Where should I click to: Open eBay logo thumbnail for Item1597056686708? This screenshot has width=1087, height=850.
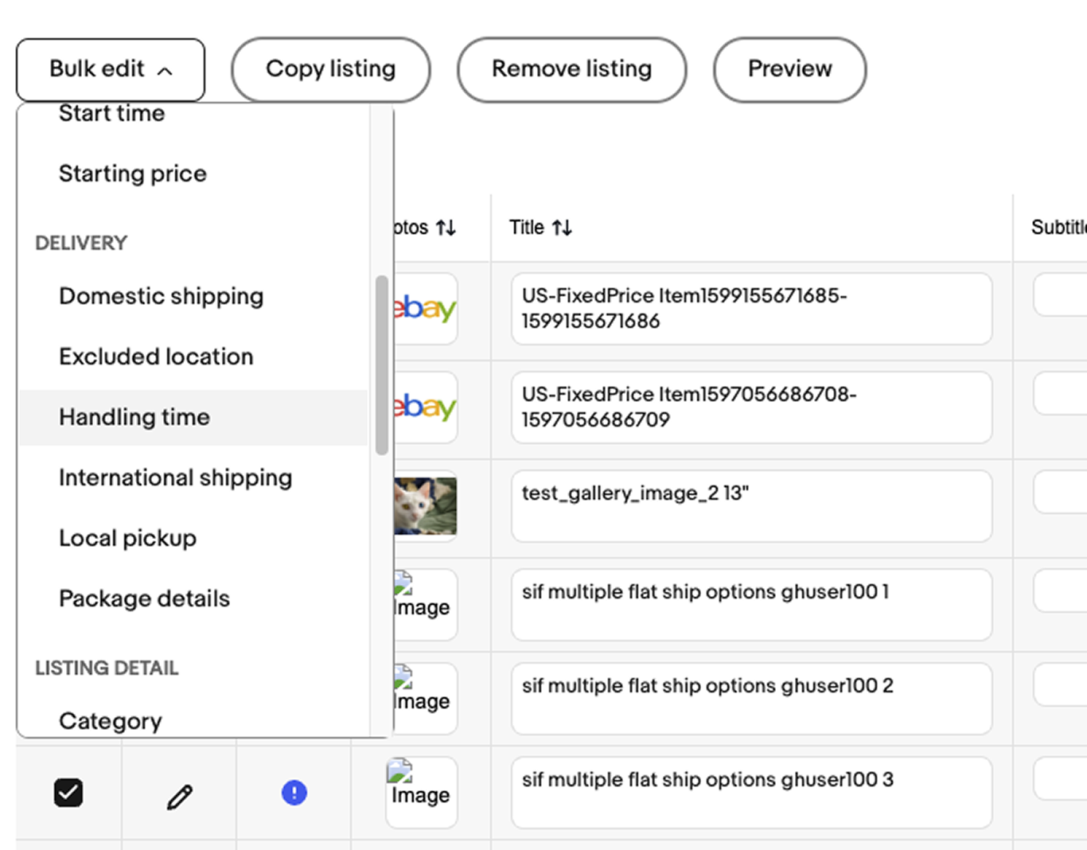[425, 407]
